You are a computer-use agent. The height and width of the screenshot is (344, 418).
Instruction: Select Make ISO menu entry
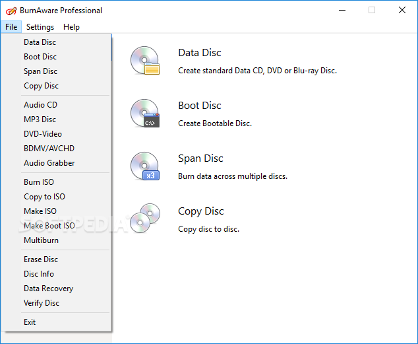56,211
